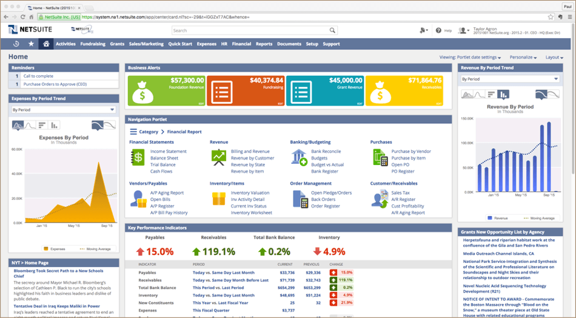Open the create new dropdown icon left of Help
576x318 pixels.
click(424, 30)
